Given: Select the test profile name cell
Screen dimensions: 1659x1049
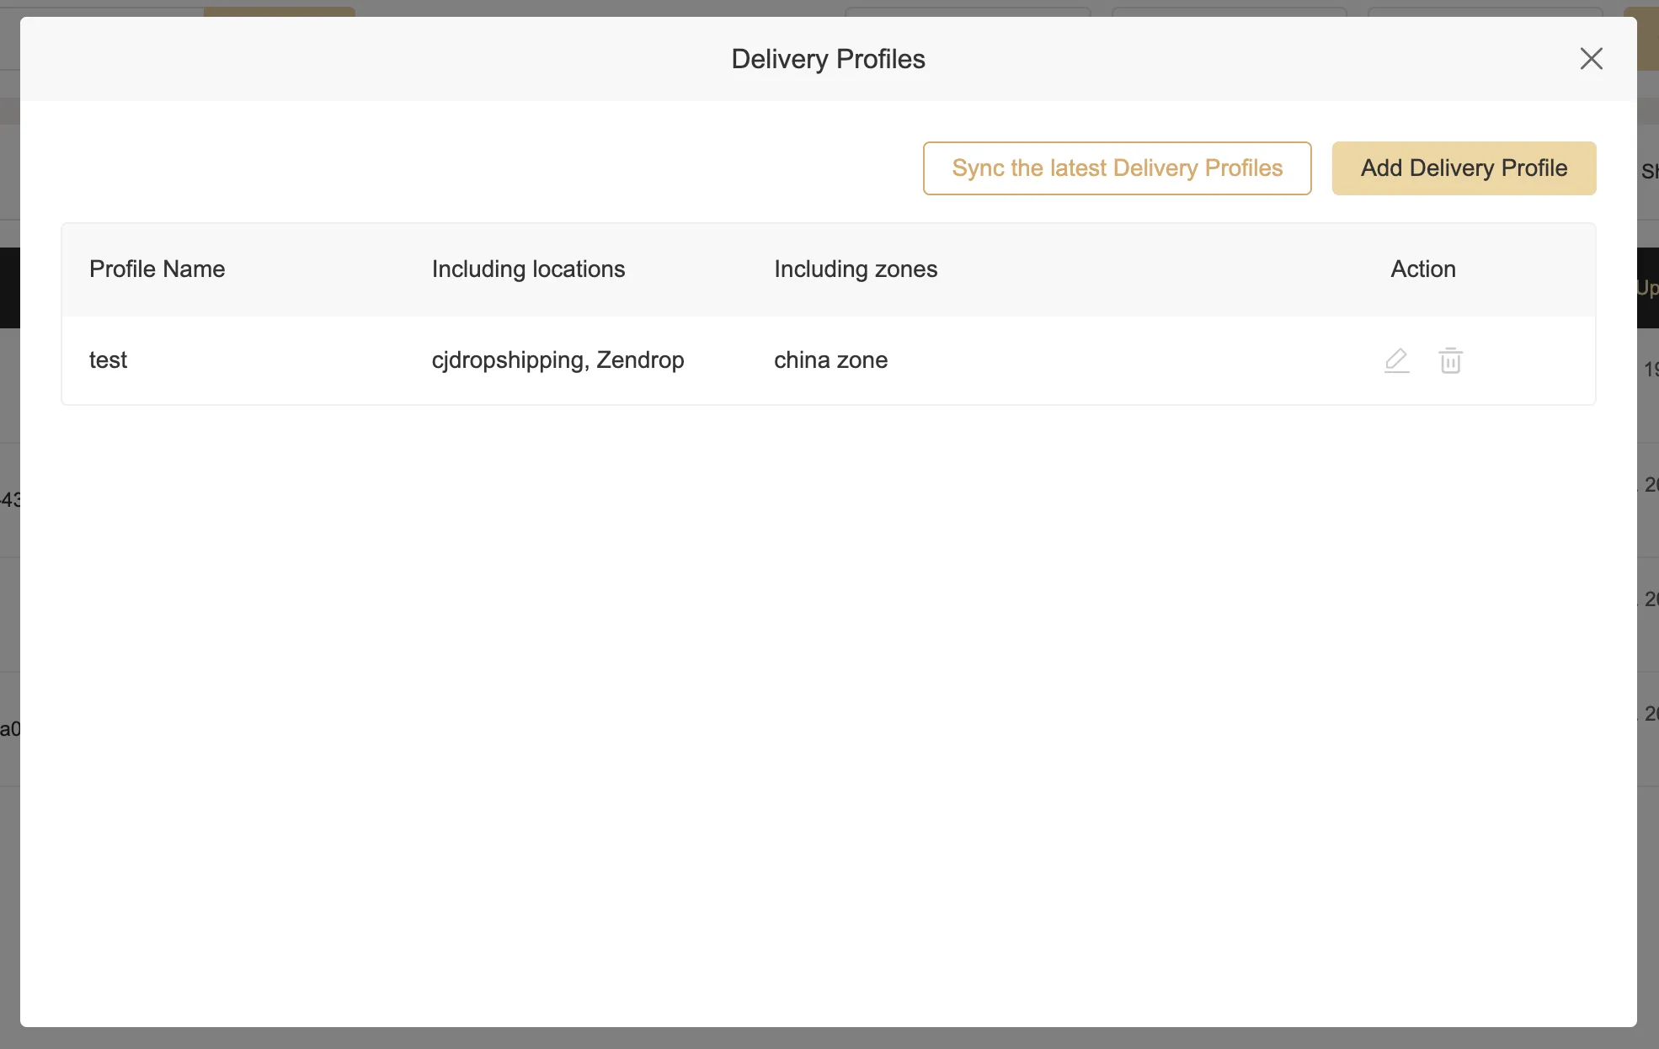Looking at the screenshot, I should point(108,360).
